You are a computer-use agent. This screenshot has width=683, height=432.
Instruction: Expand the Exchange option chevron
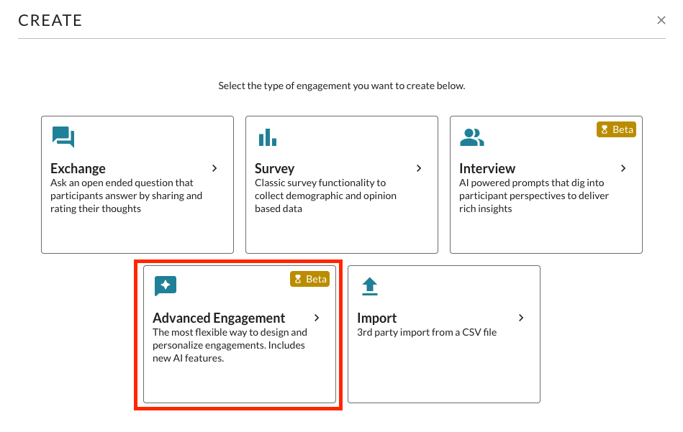tap(214, 168)
